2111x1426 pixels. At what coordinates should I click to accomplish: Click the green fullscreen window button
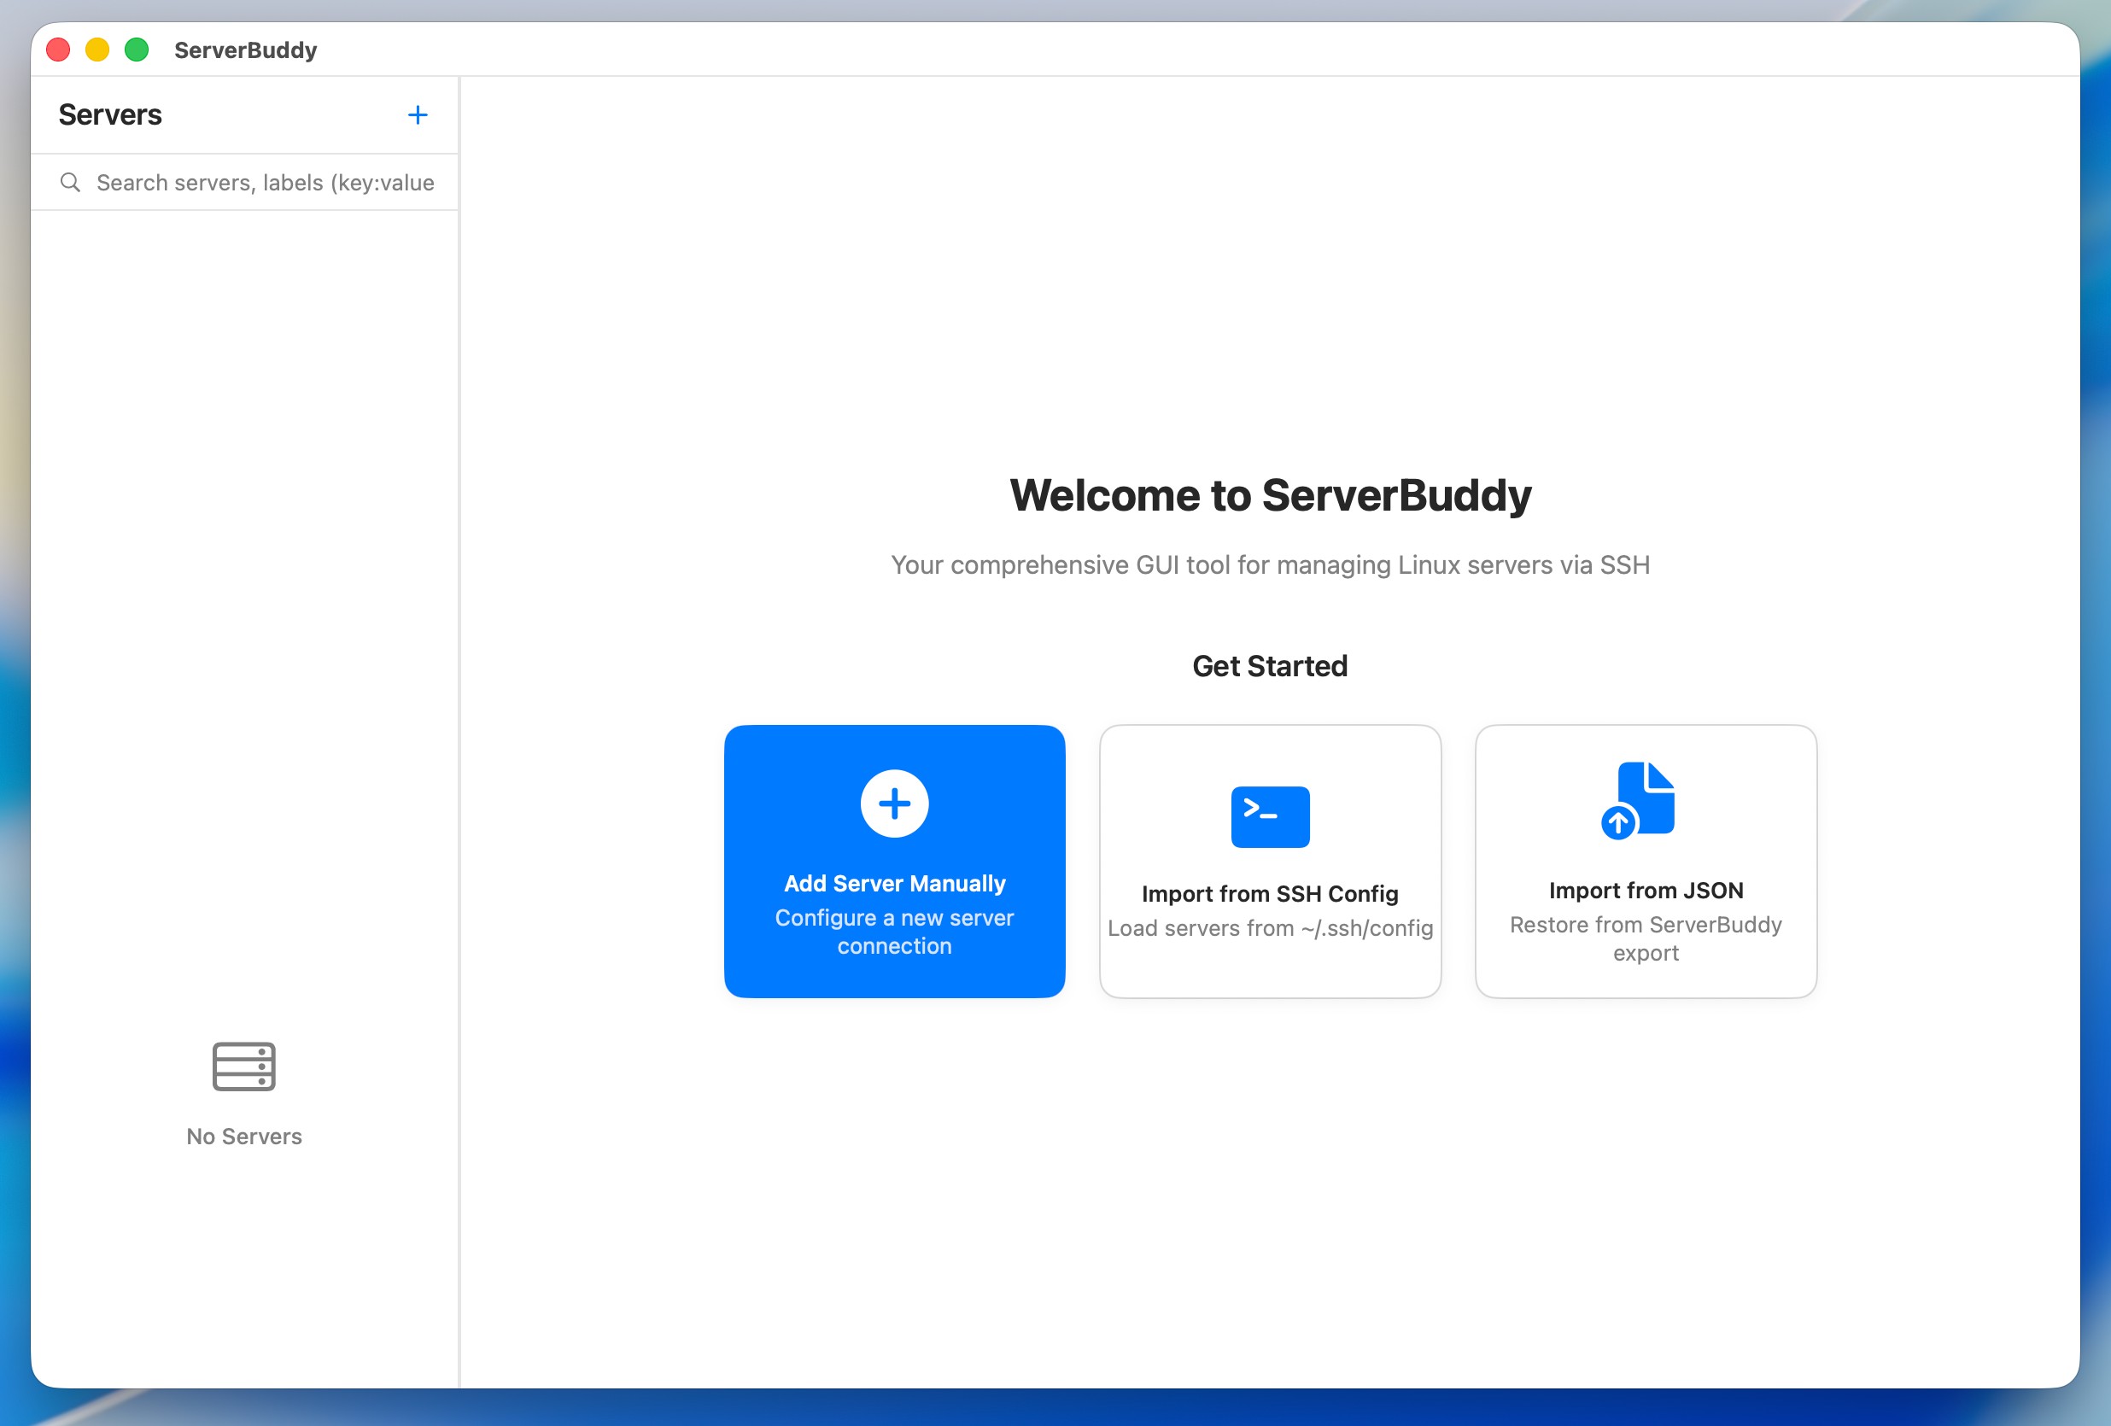point(137,50)
